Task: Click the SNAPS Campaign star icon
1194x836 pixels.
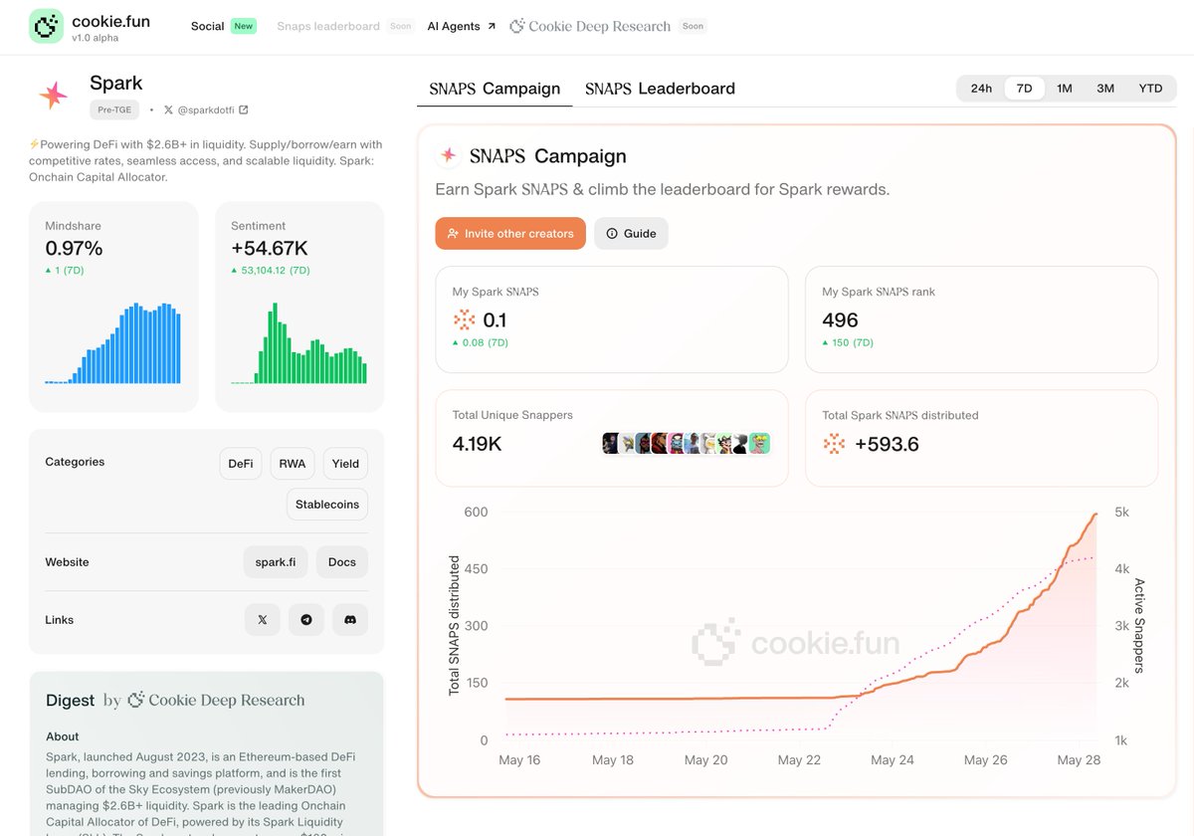Action: pyautogui.click(x=449, y=155)
